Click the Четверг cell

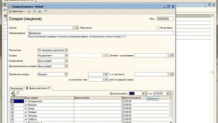[x=49, y=112]
